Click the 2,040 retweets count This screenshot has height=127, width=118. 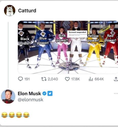click(53, 79)
